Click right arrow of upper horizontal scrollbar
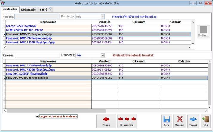This screenshot has height=132, width=213. coord(189,47)
